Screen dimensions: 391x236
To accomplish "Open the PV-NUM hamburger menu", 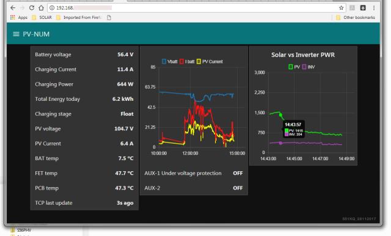I will [x=16, y=34].
